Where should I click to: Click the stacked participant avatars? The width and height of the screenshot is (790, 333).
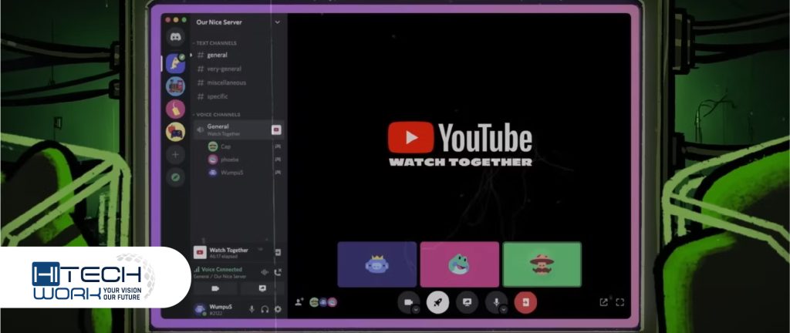tap(323, 302)
